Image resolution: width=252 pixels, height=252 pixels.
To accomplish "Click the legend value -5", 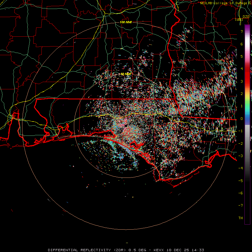I will click(241, 181).
